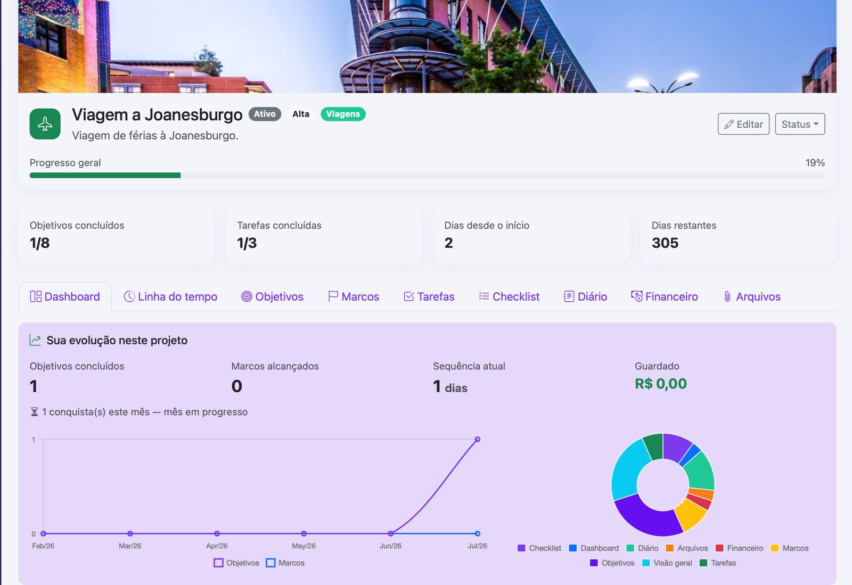Click the Jun/26 data point on chart

pos(391,533)
